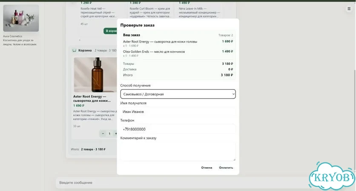
Task: Decrease Aster Root Energy quantity with minus
Action: tap(103, 134)
